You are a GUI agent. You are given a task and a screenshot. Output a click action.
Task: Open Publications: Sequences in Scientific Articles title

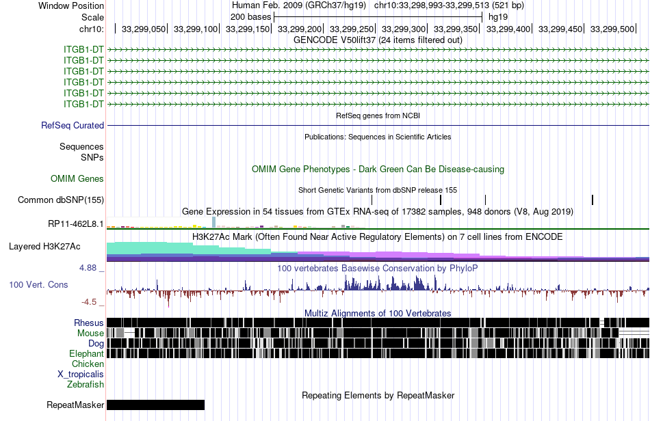coord(378,137)
